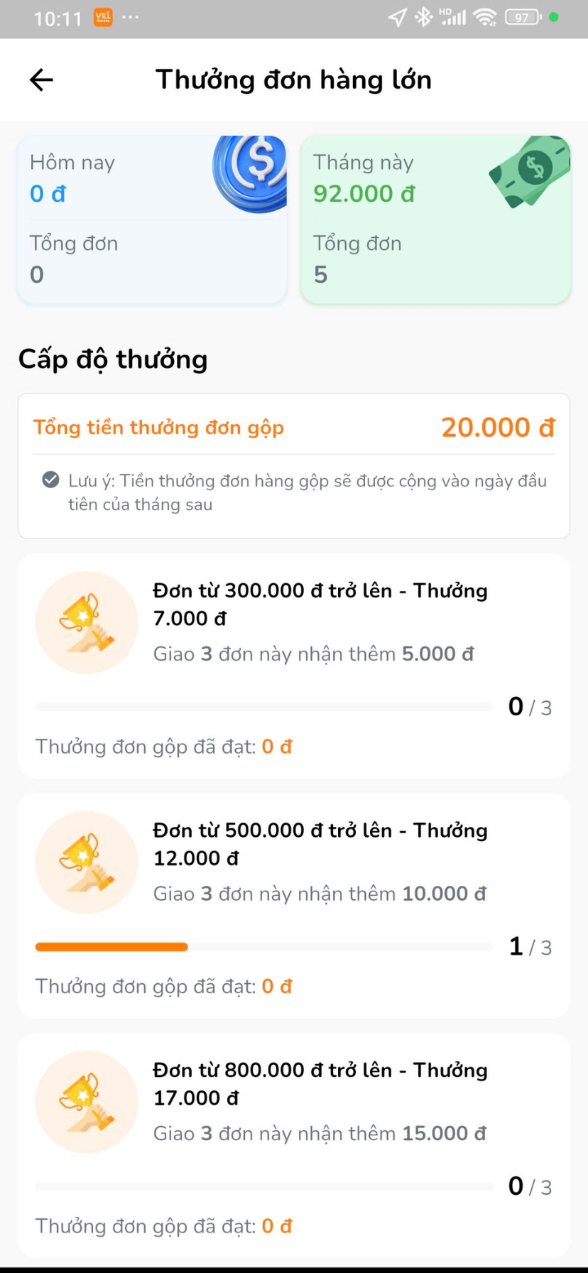
Task: Open Đơn từ 300.000 đ reward title
Action: coord(320,604)
